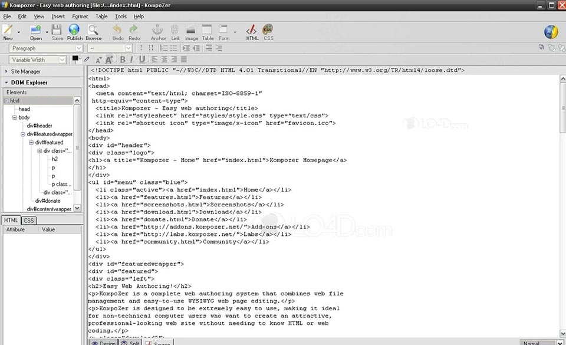Select h2 element in DOM tree

(x=54, y=159)
